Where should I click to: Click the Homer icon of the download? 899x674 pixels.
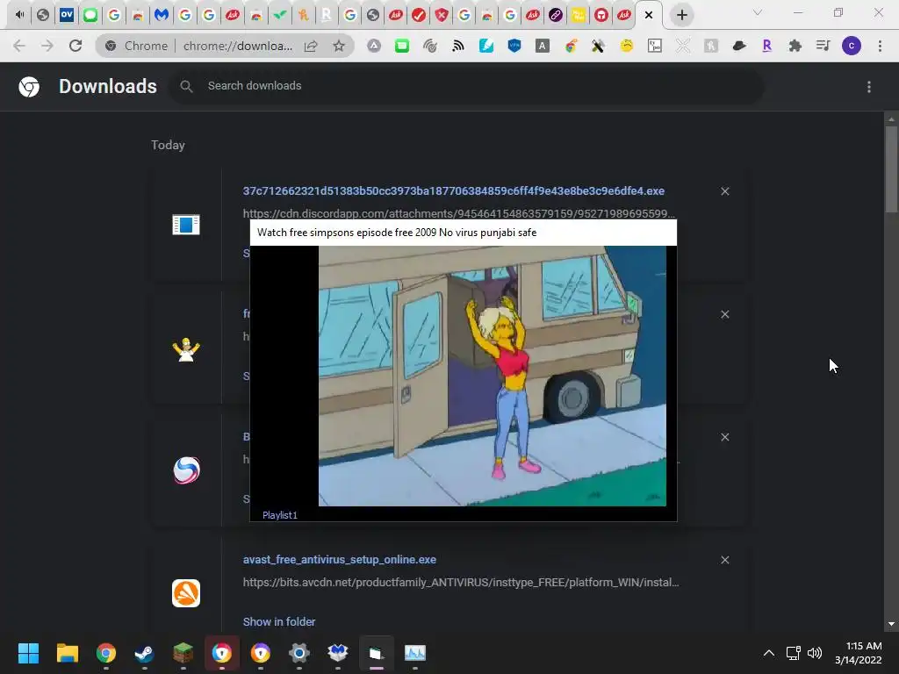pyautogui.click(x=186, y=348)
